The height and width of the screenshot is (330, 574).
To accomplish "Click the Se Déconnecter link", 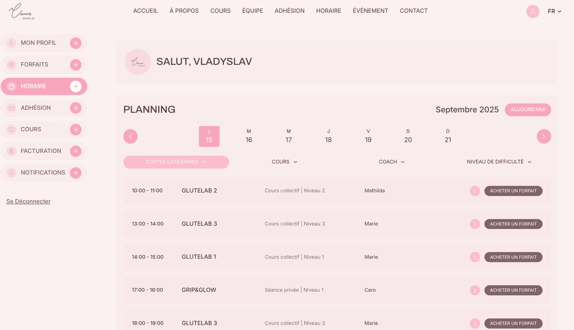I will tap(28, 202).
